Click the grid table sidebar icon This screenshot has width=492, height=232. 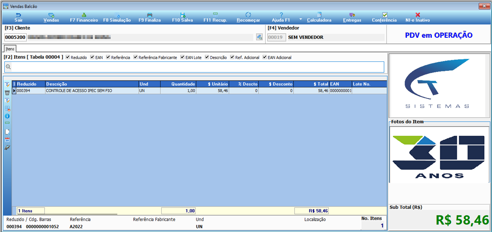[7, 108]
